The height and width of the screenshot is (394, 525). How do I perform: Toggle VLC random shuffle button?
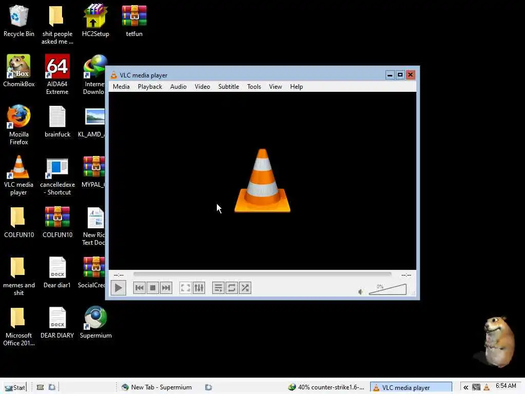pos(245,288)
